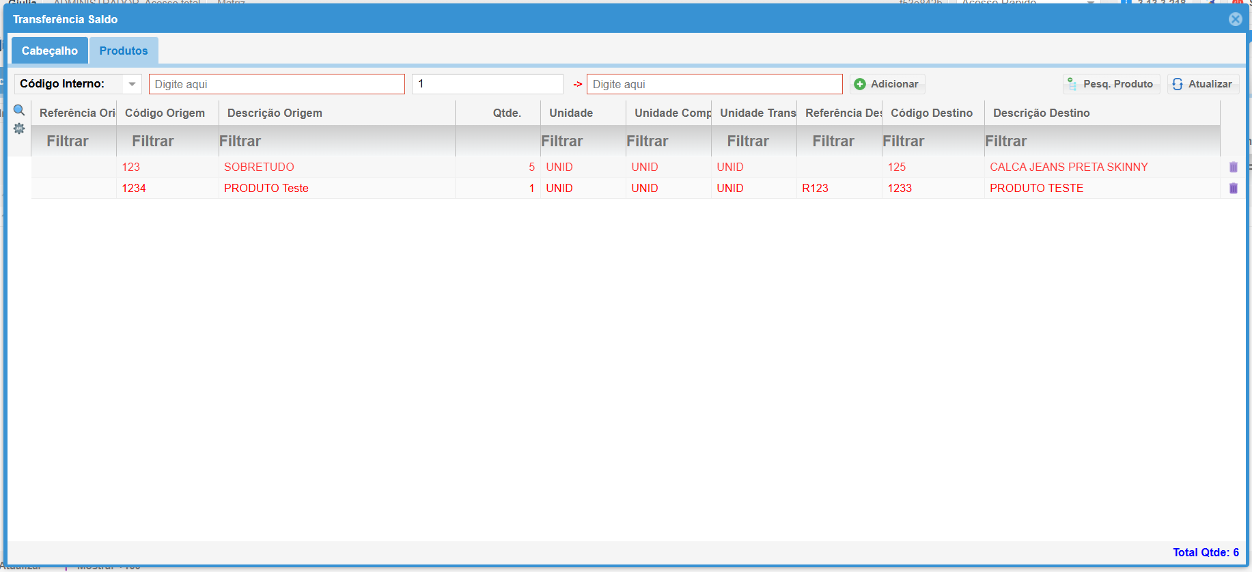Click the destination product code input field
The width and height of the screenshot is (1252, 572).
click(714, 84)
